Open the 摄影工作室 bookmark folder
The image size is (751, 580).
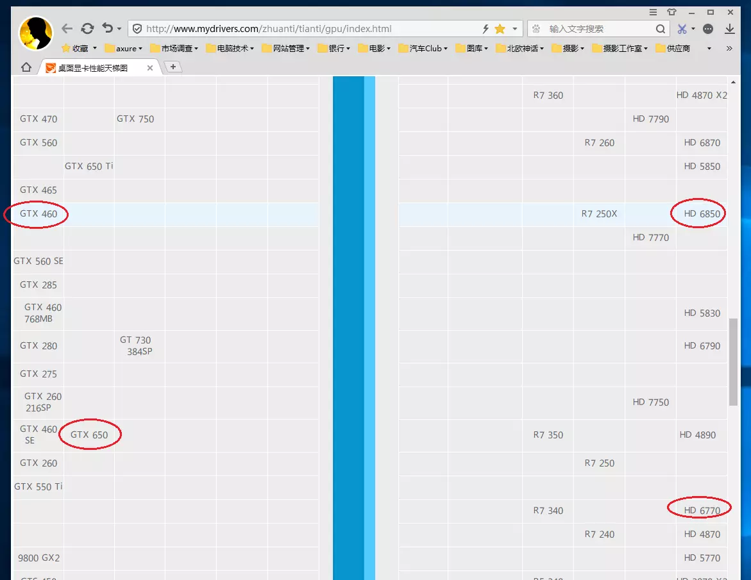click(x=620, y=48)
